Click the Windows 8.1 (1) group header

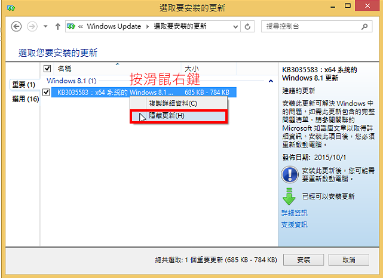coord(71,81)
